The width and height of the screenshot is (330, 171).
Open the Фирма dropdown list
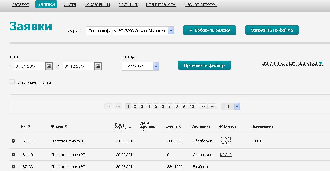pos(171,30)
